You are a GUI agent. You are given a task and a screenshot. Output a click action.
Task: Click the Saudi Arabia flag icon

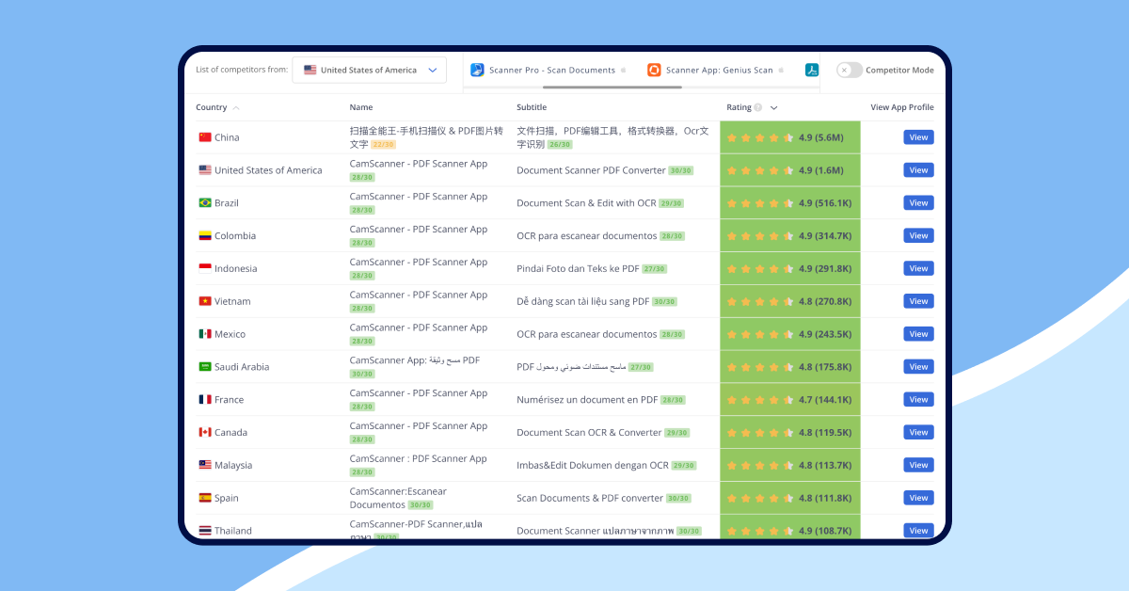tap(205, 367)
